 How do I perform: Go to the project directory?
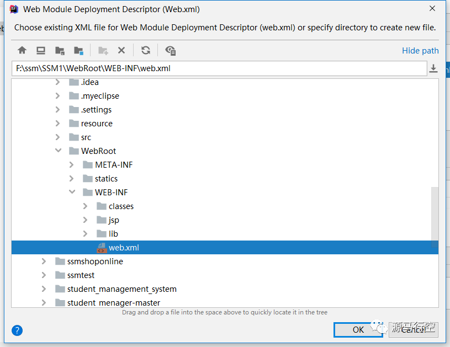pyautogui.click(x=60, y=50)
